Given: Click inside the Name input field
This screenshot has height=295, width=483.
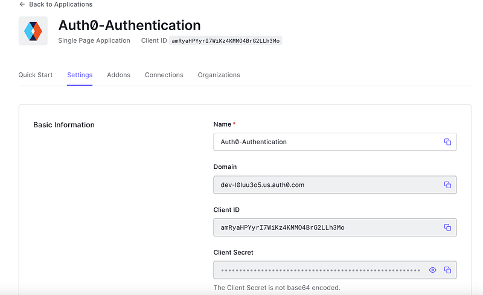Looking at the screenshot, I should tap(326, 142).
